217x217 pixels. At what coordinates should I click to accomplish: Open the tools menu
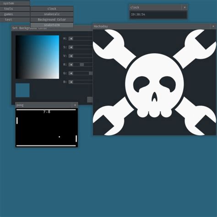tap(15, 9)
